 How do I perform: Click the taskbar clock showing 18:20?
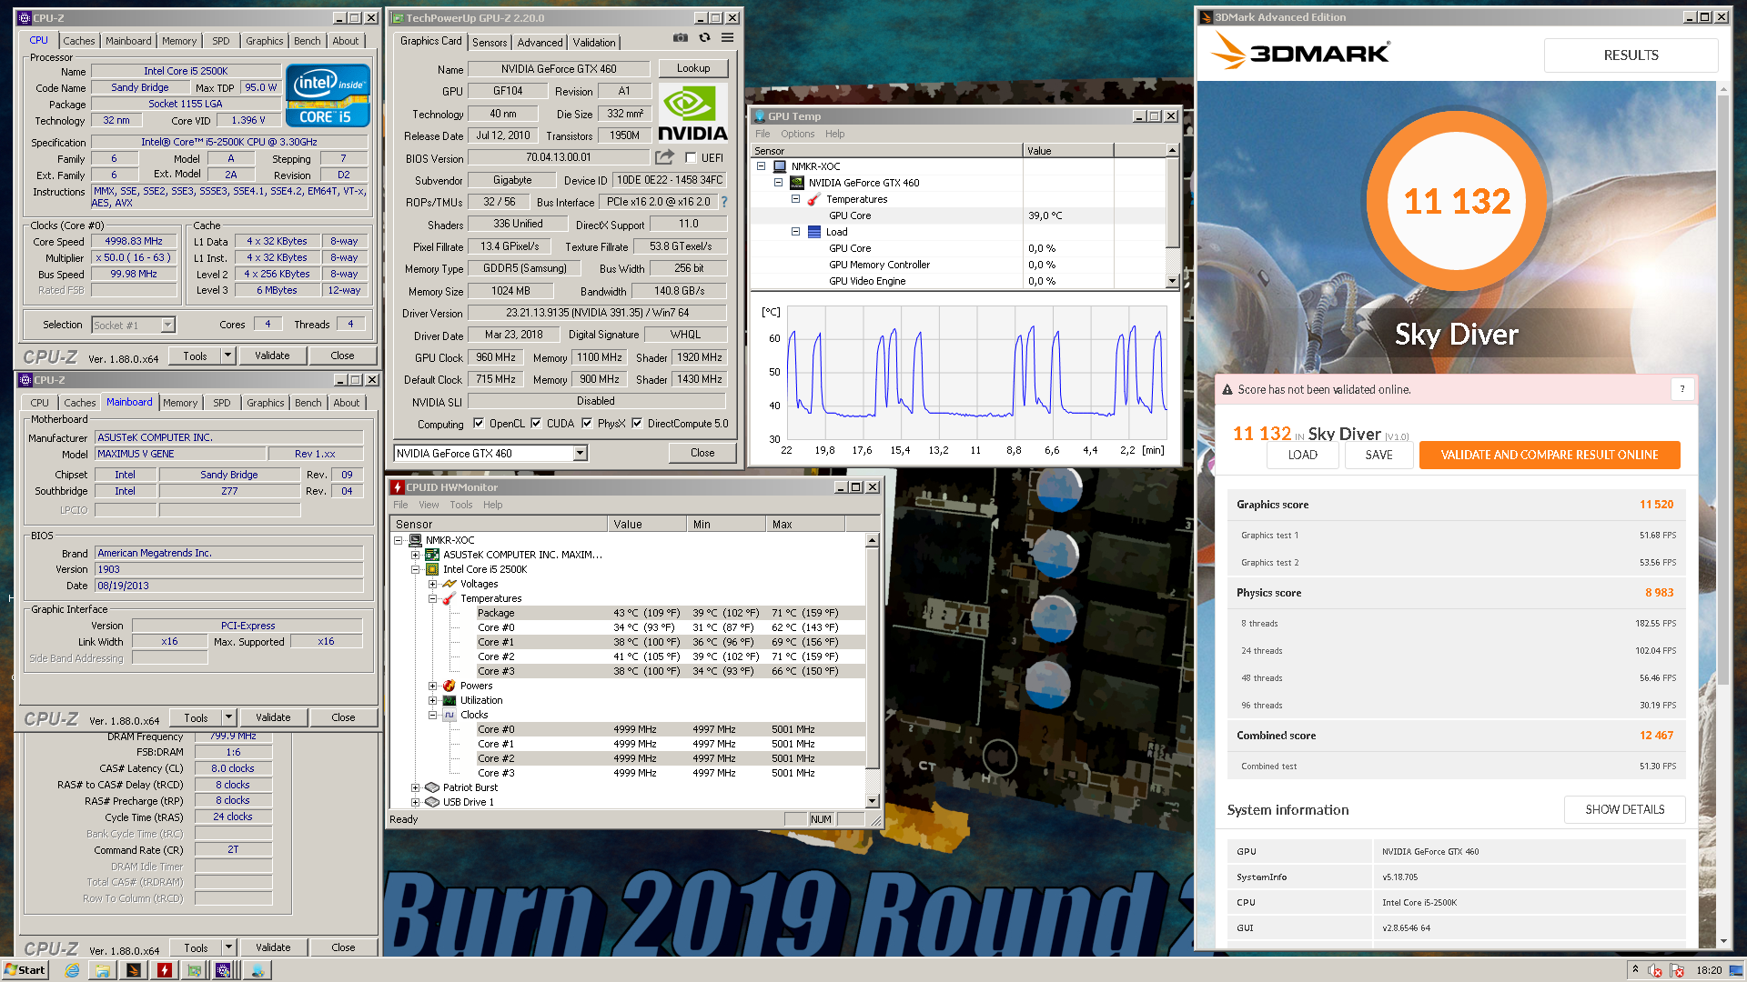pyautogui.click(x=1709, y=970)
